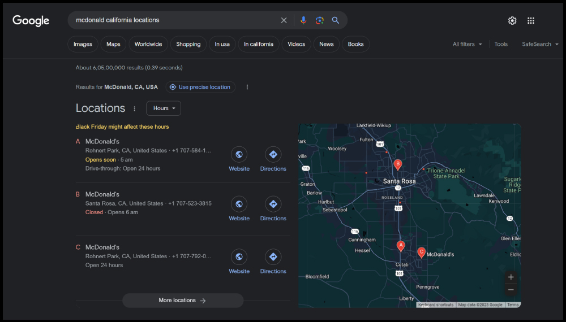The height and width of the screenshot is (322, 566).
Task: Get Directions to McDonald's C
Action: (273, 262)
